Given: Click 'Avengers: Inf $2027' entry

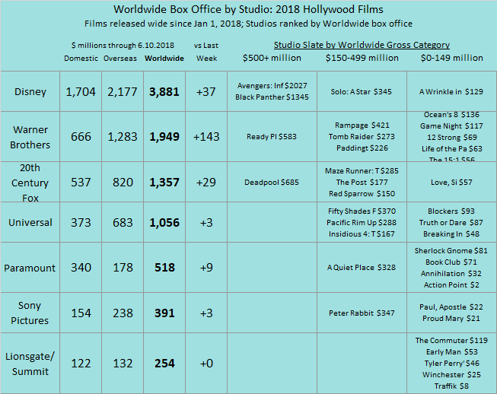Looking at the screenshot, I should click(272, 86).
